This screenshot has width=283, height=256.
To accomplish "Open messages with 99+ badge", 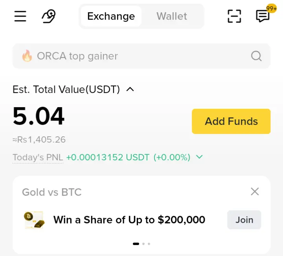I will [263, 16].
